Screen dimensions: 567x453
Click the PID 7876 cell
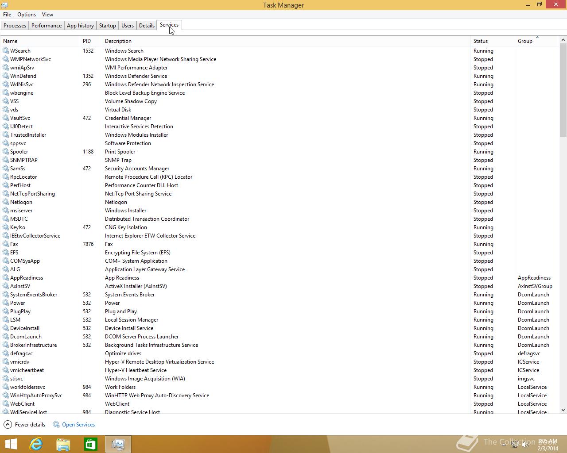(x=88, y=244)
